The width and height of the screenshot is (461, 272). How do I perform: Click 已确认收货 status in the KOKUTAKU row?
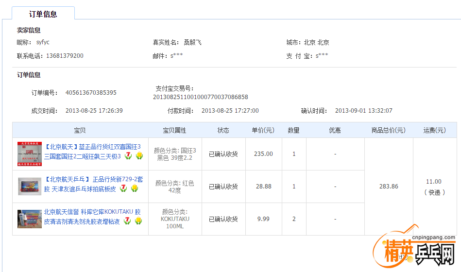(223, 219)
